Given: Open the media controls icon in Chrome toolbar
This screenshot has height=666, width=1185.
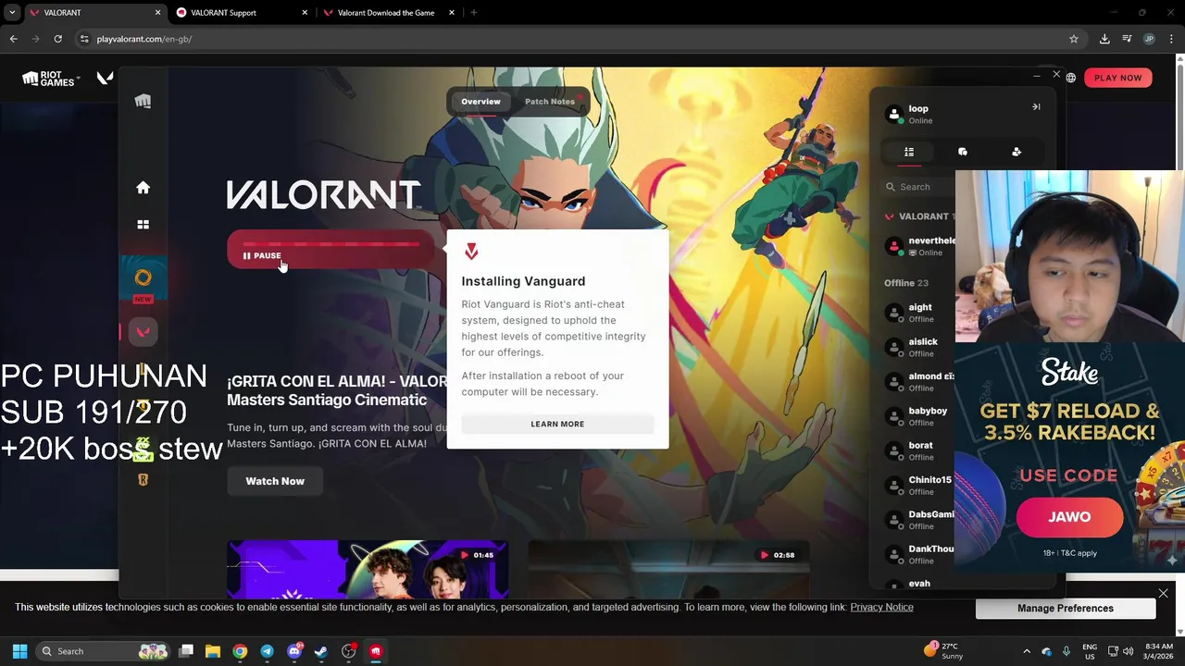Looking at the screenshot, I should 1127,39.
